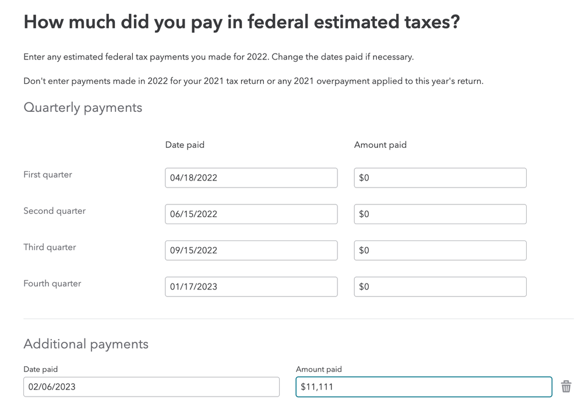Image resolution: width=582 pixels, height=407 pixels.
Task: Click the Third quarter row label
Action: [50, 247]
